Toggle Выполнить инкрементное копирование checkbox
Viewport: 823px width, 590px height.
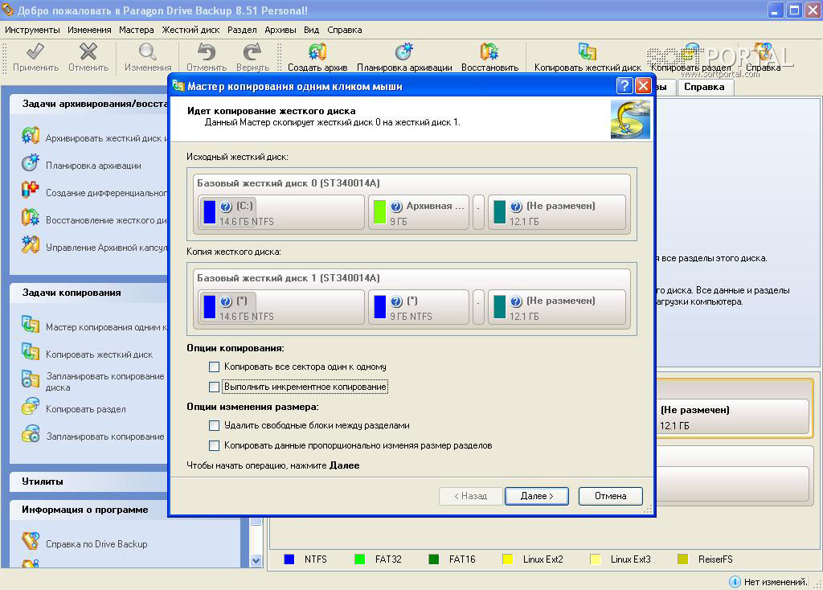[x=214, y=387]
